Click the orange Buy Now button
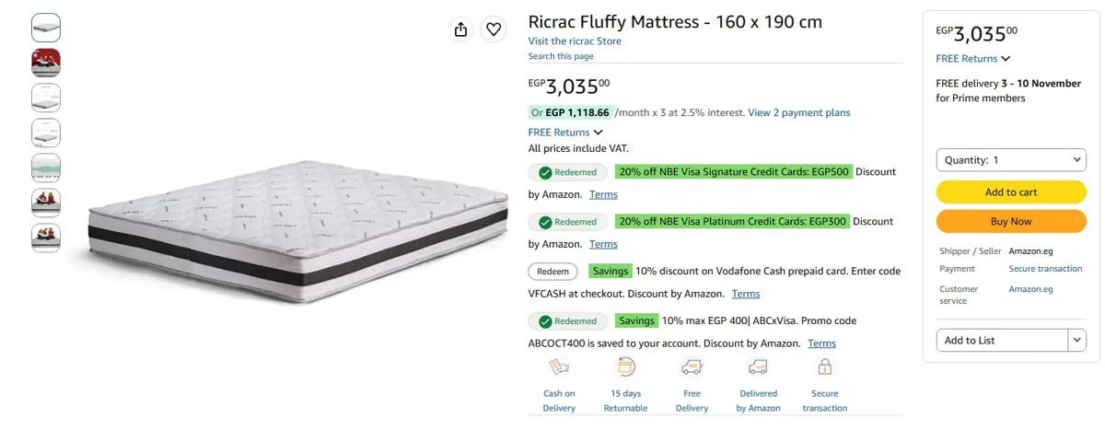Screen dimensions: 1105x430 click(x=1011, y=222)
